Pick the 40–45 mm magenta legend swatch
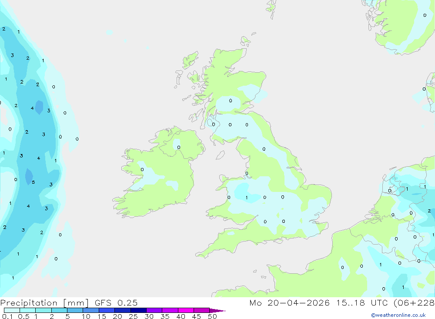 tap(186, 310)
